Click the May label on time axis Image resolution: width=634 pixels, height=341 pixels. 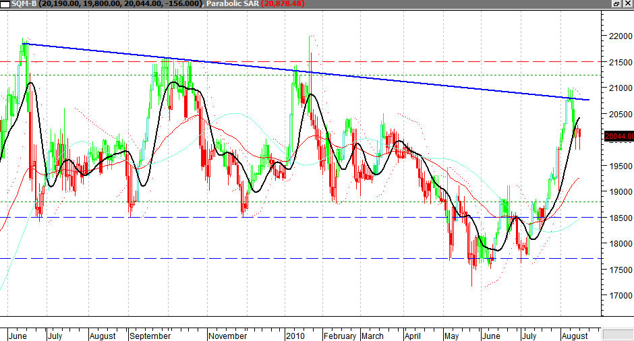coord(451,336)
